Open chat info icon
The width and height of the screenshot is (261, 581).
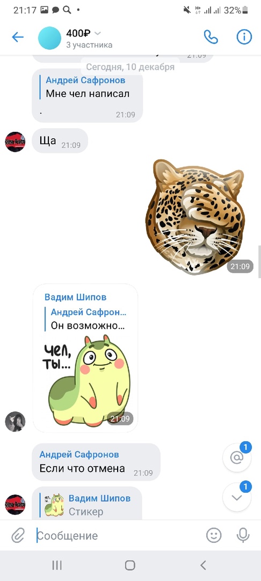pyautogui.click(x=244, y=37)
